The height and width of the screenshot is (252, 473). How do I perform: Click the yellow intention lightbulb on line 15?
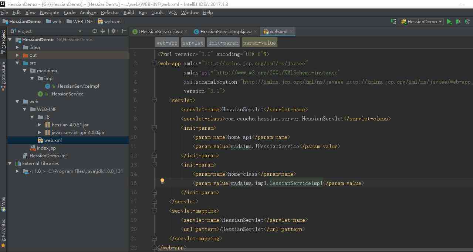(162, 181)
